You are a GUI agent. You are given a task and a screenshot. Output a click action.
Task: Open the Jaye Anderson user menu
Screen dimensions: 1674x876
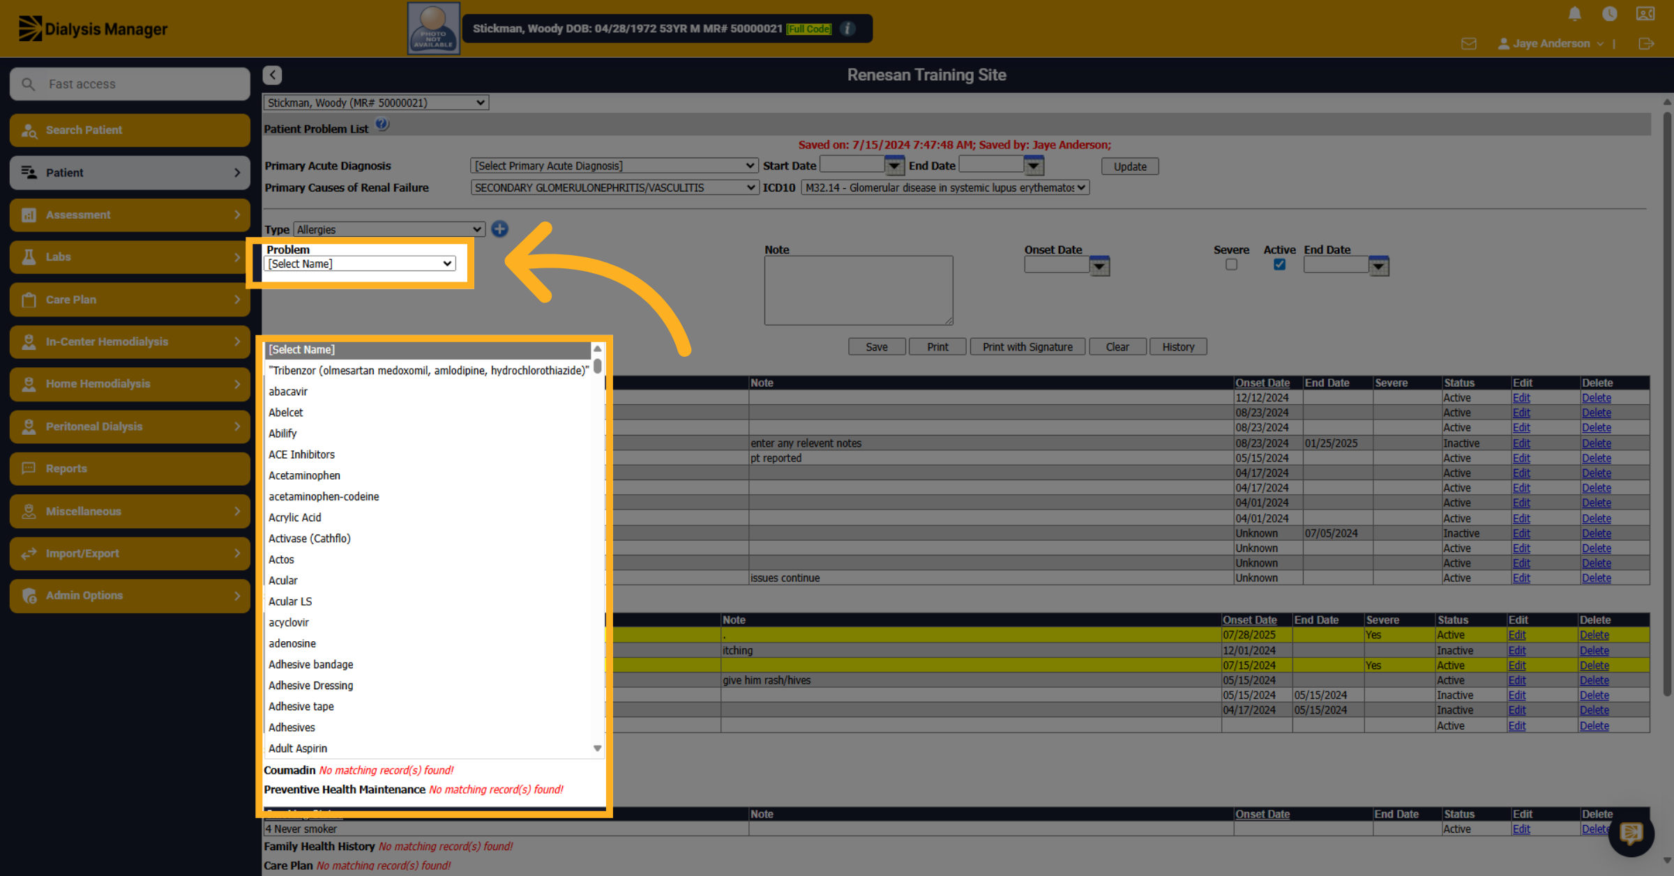coord(1551,44)
